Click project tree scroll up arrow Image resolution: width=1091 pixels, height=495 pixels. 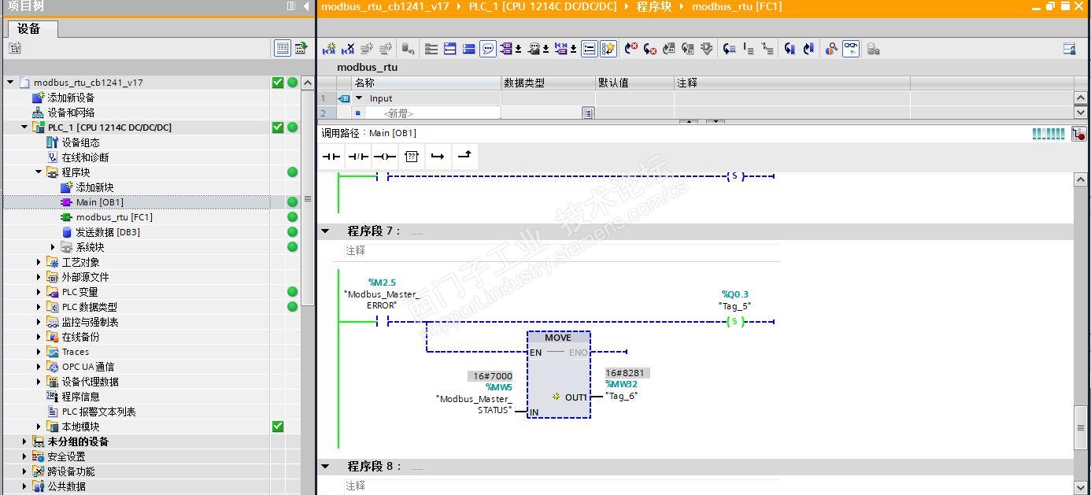pos(308,83)
